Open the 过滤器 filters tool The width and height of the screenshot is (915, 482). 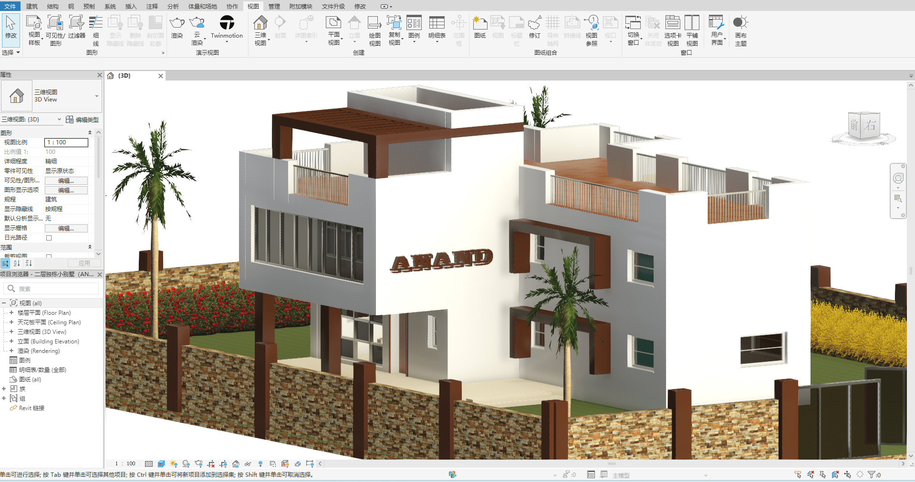pyautogui.click(x=76, y=24)
